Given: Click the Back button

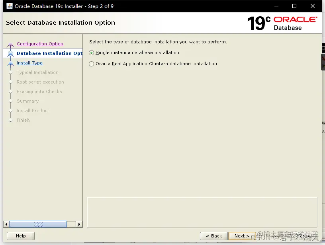Looking at the screenshot, I should (x=214, y=236).
